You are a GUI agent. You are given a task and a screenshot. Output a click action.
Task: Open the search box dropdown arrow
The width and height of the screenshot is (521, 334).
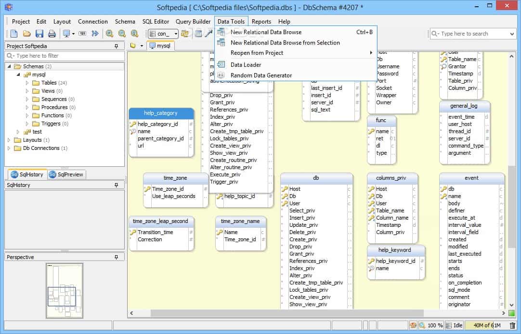pyautogui.click(x=512, y=34)
